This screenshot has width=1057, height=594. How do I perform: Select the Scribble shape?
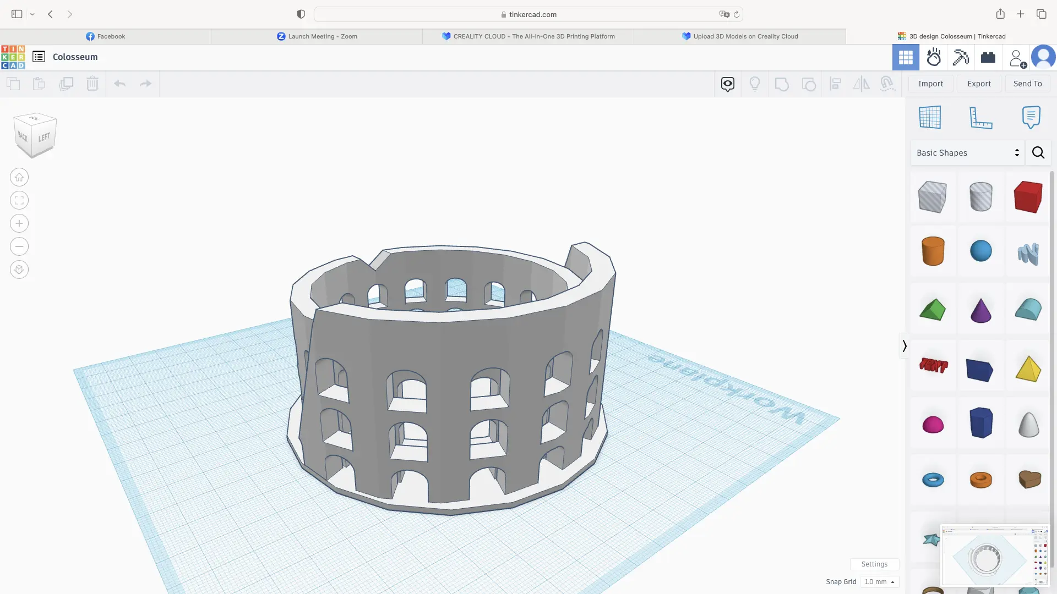(x=1028, y=254)
